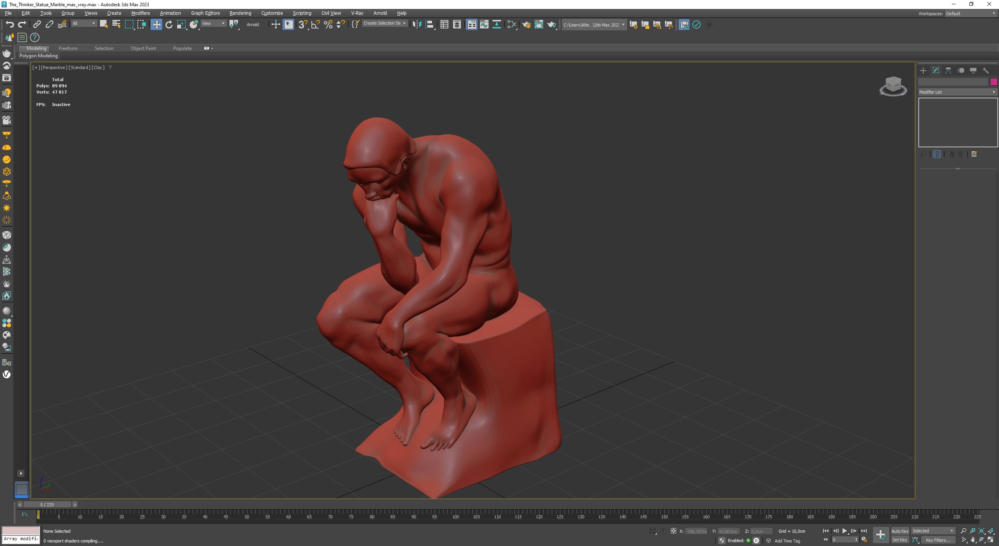Expand the left toolbar arrow button

(x=21, y=473)
